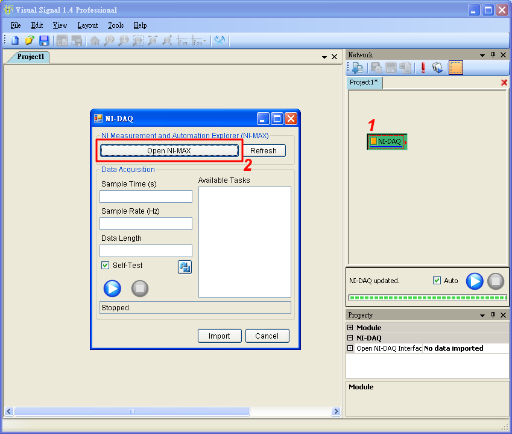Toggle the orange selection mode icon
Image resolution: width=512 pixels, height=434 pixels.
tap(455, 68)
